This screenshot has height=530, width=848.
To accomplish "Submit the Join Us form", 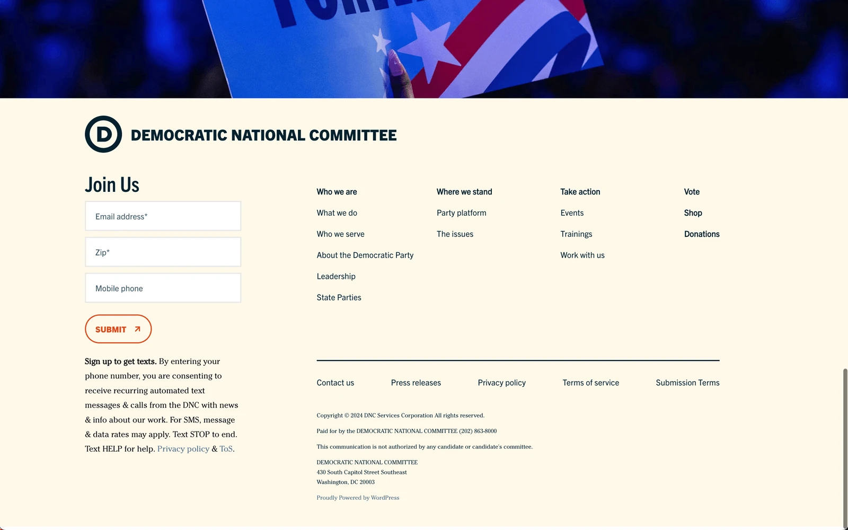I will (x=118, y=329).
